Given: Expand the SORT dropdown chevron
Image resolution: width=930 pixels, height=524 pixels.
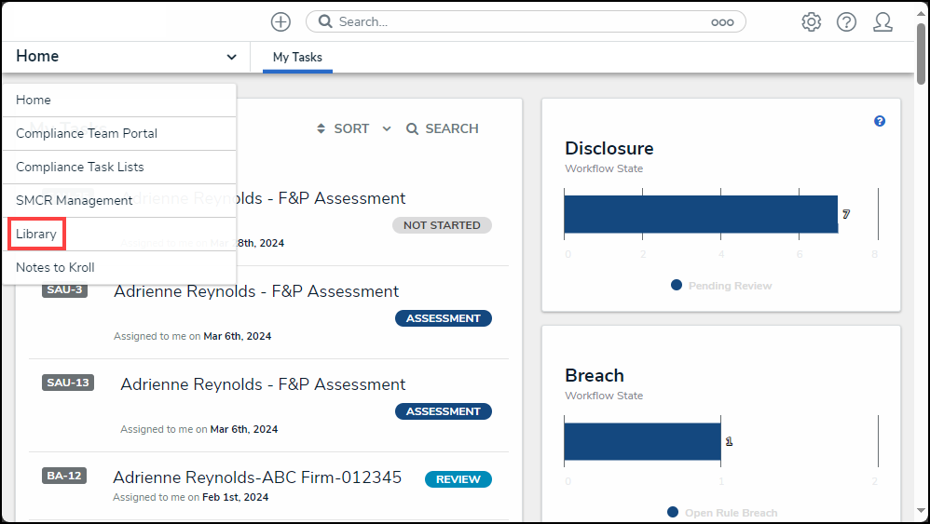Looking at the screenshot, I should [387, 129].
